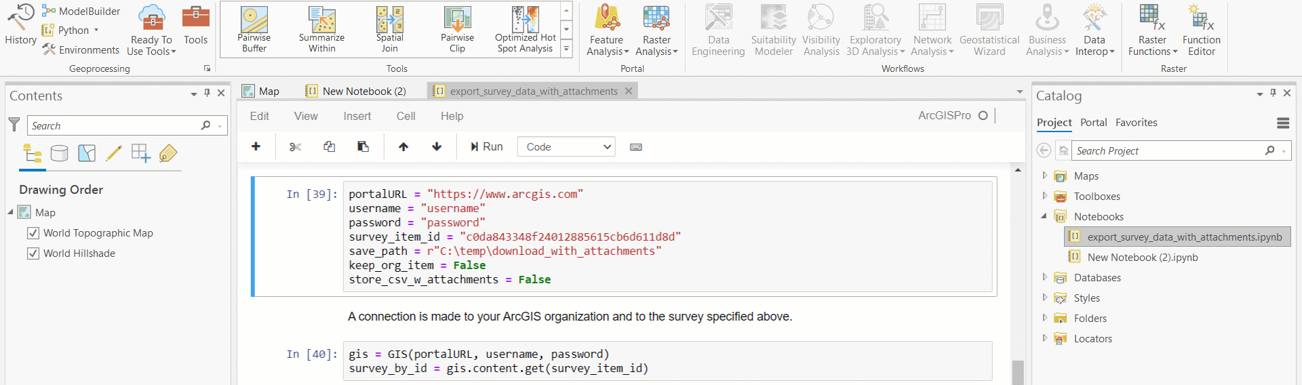The image size is (1302, 385).
Task: Open the Raster Analysis portal menu
Action: (x=656, y=31)
